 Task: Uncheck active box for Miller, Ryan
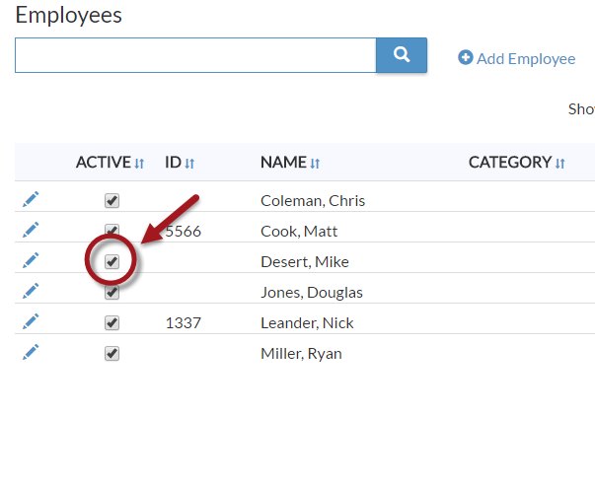112,354
